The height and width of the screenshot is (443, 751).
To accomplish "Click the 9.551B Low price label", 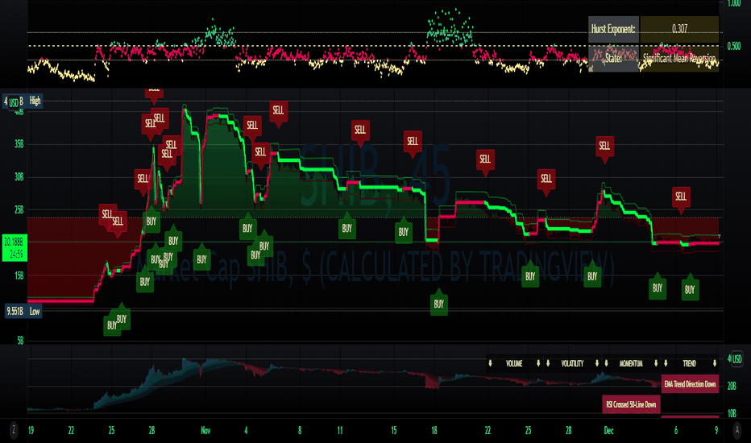I will click(23, 311).
